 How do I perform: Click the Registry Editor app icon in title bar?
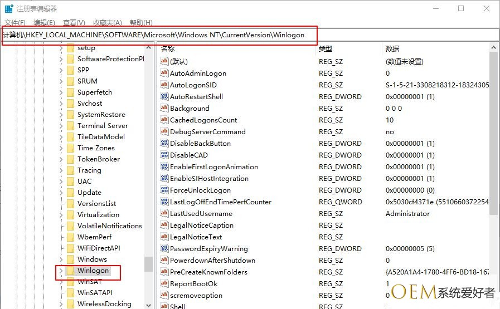coord(9,9)
